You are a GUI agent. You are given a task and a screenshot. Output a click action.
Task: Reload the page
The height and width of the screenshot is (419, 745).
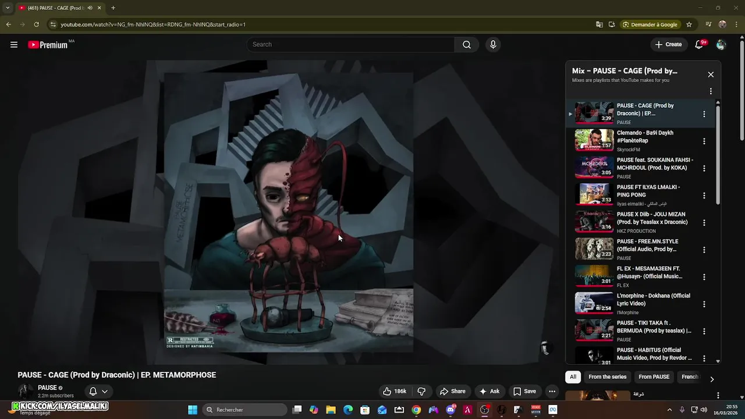coord(36,24)
